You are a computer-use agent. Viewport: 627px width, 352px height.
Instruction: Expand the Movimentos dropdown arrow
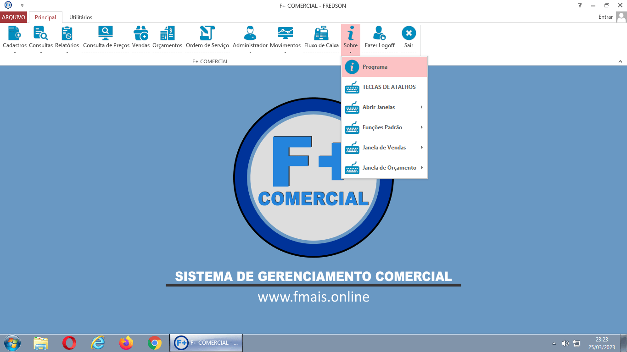click(x=285, y=52)
